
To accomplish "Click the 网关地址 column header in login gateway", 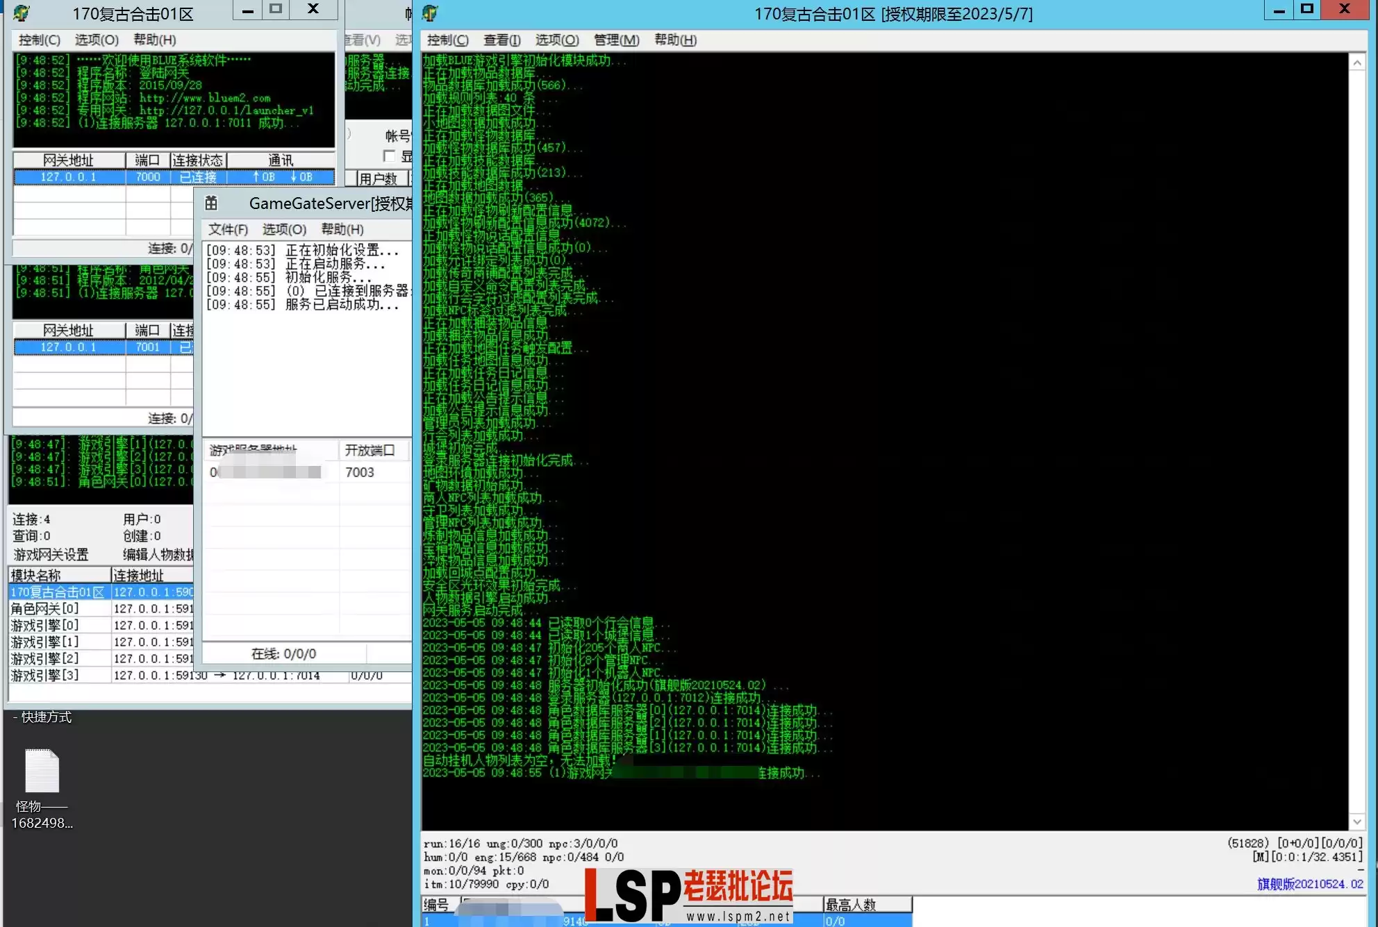I will [69, 160].
